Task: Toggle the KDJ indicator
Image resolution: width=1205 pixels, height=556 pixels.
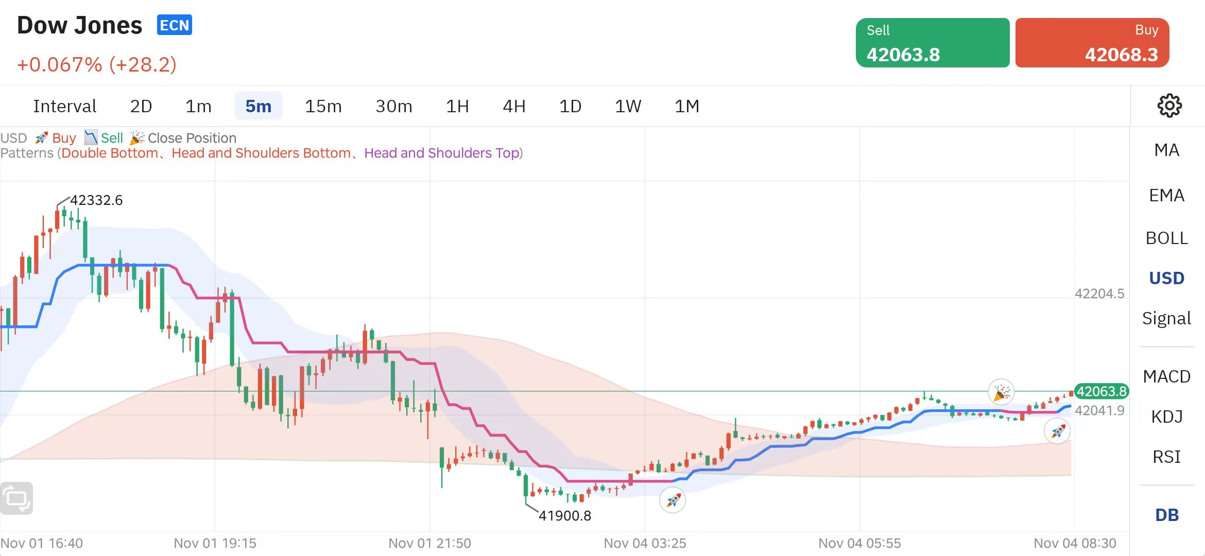Action: pyautogui.click(x=1166, y=416)
